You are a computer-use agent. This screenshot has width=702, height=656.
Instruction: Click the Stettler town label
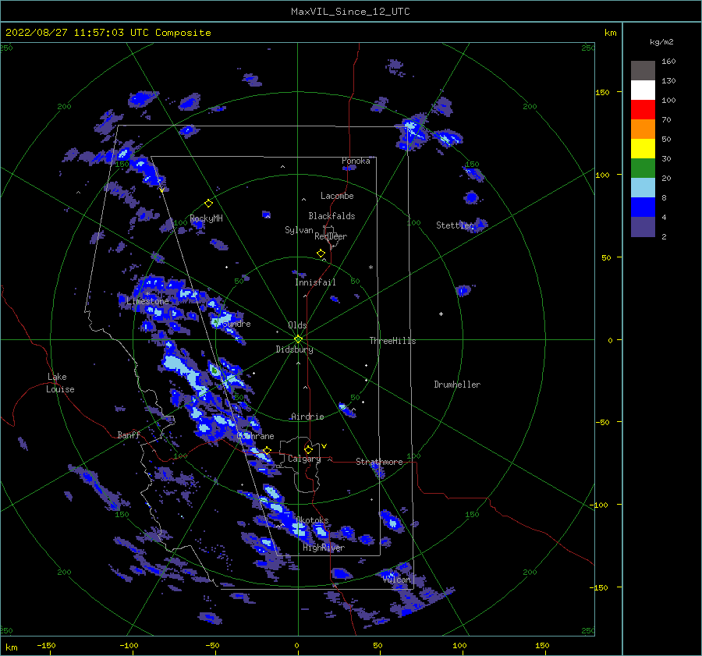click(455, 225)
